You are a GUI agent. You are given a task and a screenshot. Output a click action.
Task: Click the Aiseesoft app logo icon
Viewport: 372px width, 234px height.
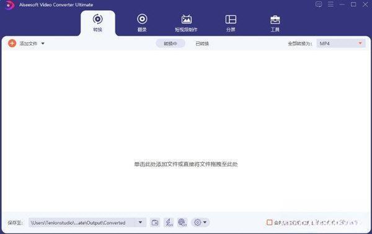(10, 5)
